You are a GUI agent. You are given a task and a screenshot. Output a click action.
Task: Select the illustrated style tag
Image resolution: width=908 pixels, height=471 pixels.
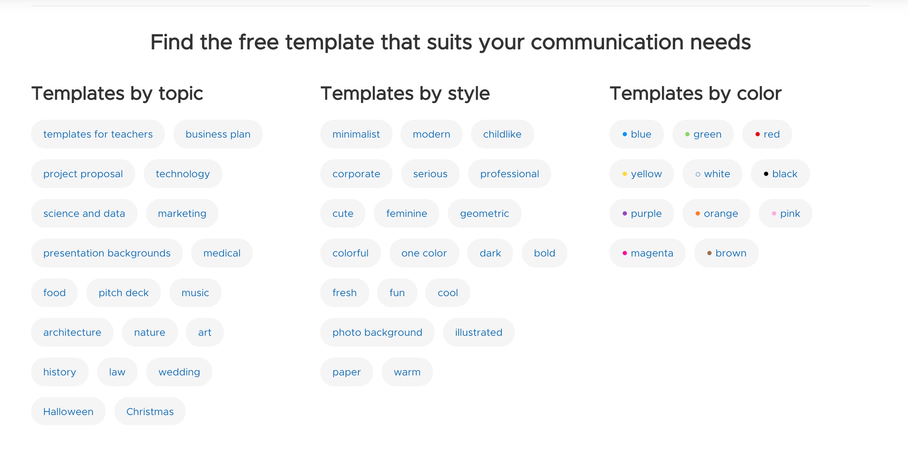pos(478,333)
